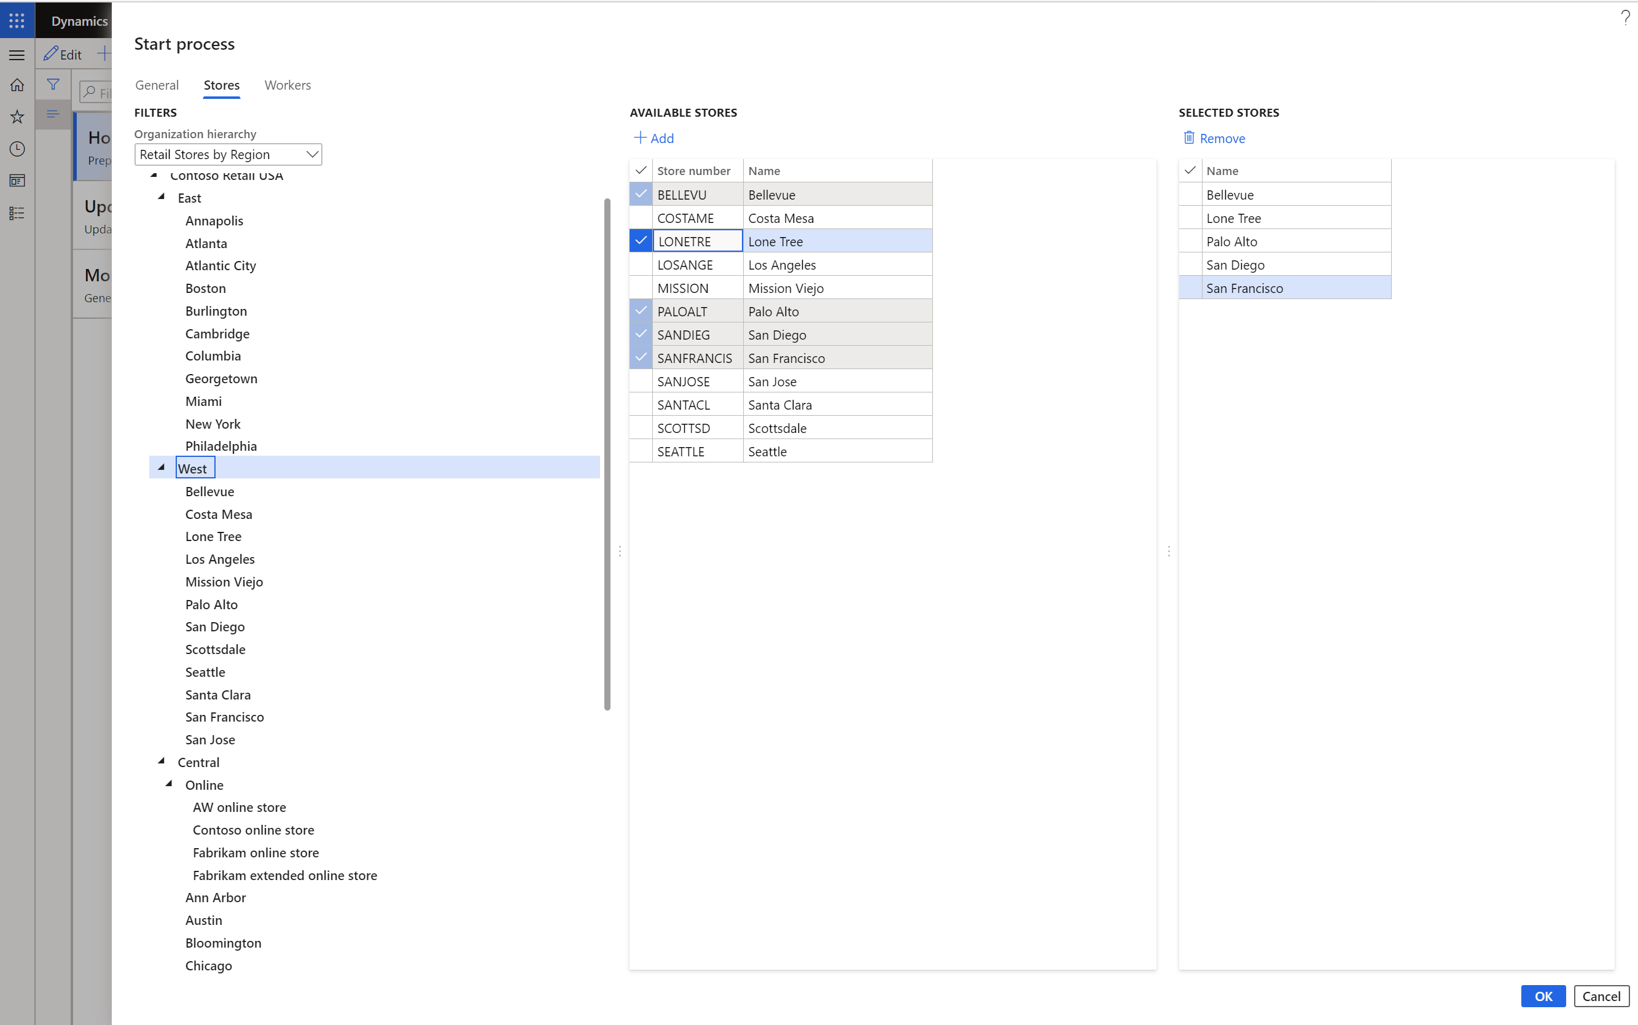
Task: Expand the Central region tree node
Action: coord(162,760)
